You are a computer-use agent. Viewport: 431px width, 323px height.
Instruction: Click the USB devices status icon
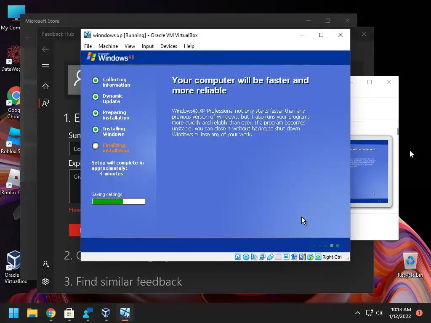(x=270, y=257)
